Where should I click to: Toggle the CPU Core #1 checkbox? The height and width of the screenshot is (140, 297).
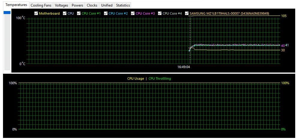[x=79, y=13]
